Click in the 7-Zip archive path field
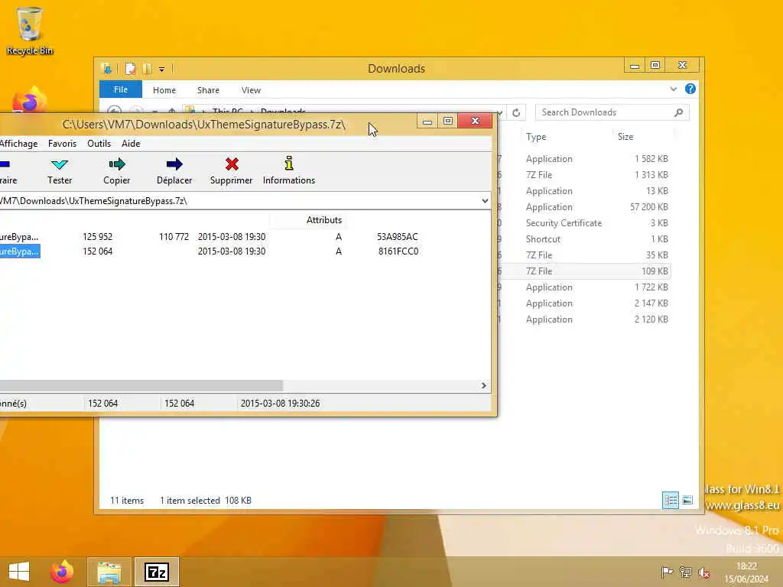Image resolution: width=783 pixels, height=587 pixels. tap(239, 201)
